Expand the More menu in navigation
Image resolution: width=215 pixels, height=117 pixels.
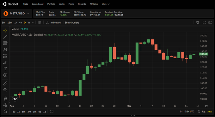point(105,4)
